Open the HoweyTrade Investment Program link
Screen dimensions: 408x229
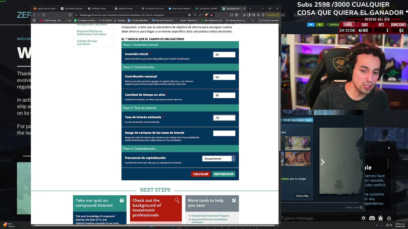[x=210, y=216]
